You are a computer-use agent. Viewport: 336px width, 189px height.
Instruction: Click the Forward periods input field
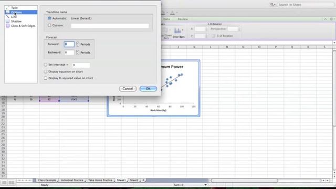[x=69, y=44]
